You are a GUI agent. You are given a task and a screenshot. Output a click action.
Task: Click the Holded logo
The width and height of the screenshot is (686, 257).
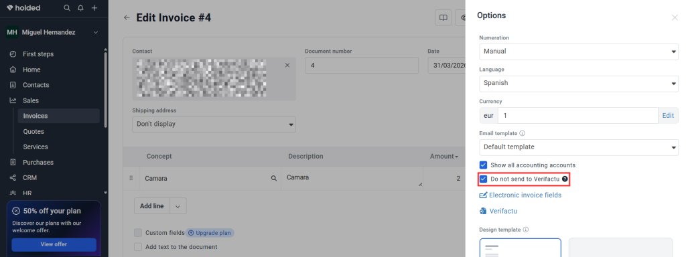pos(23,8)
